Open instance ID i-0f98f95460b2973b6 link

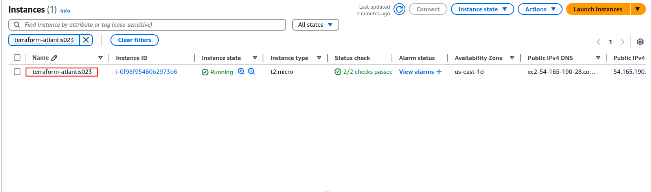point(147,72)
